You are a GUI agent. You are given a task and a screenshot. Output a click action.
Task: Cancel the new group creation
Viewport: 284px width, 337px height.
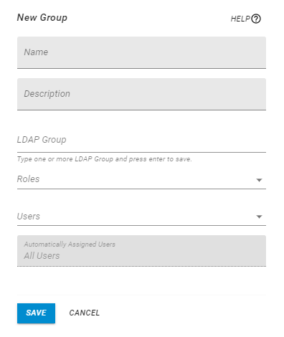[85, 313]
